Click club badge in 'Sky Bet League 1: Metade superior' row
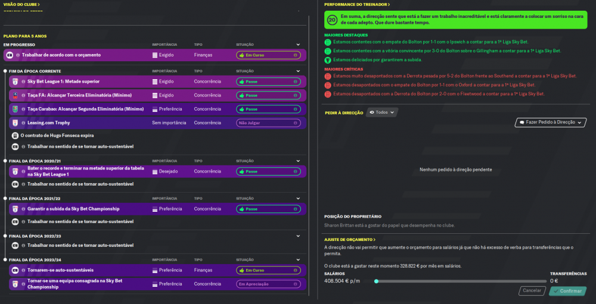596x304 pixels. (15, 82)
